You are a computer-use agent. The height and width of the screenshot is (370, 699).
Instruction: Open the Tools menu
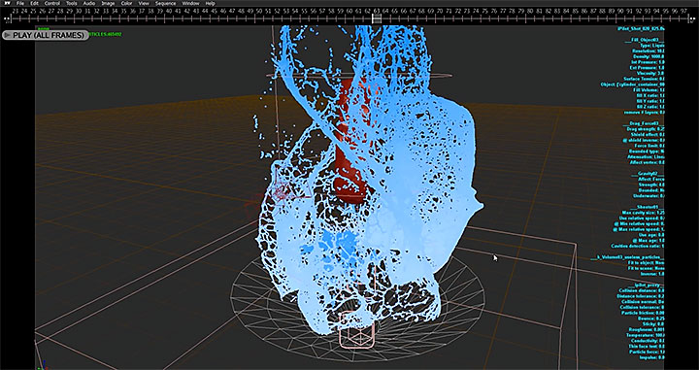[x=71, y=3]
